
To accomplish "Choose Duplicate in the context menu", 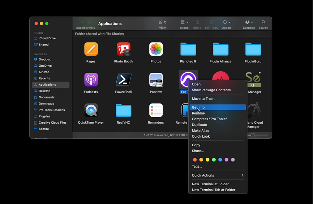I will point(218,125).
